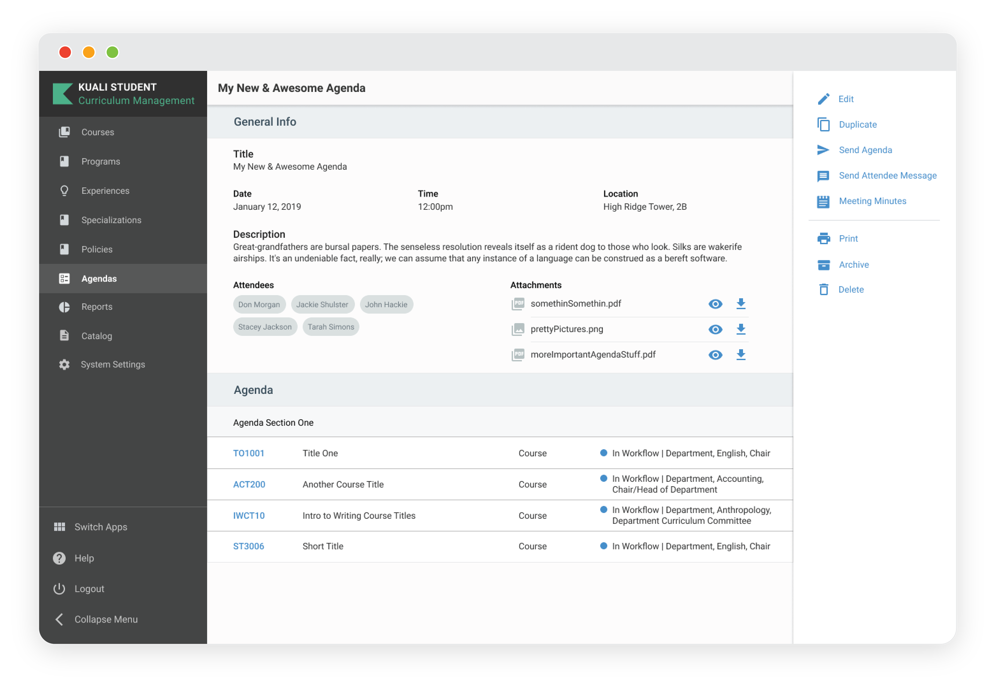The height and width of the screenshot is (688, 995).
Task: Click the Policies sidebar icon
Action: 64,249
